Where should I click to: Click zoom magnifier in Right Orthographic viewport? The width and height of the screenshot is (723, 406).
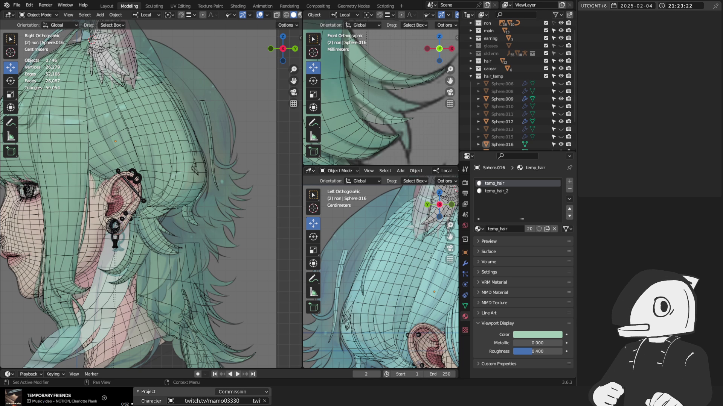point(293,69)
